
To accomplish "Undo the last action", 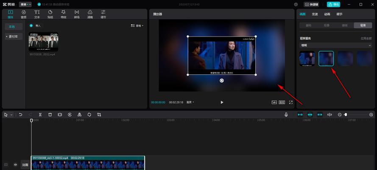I will [x=20, y=115].
